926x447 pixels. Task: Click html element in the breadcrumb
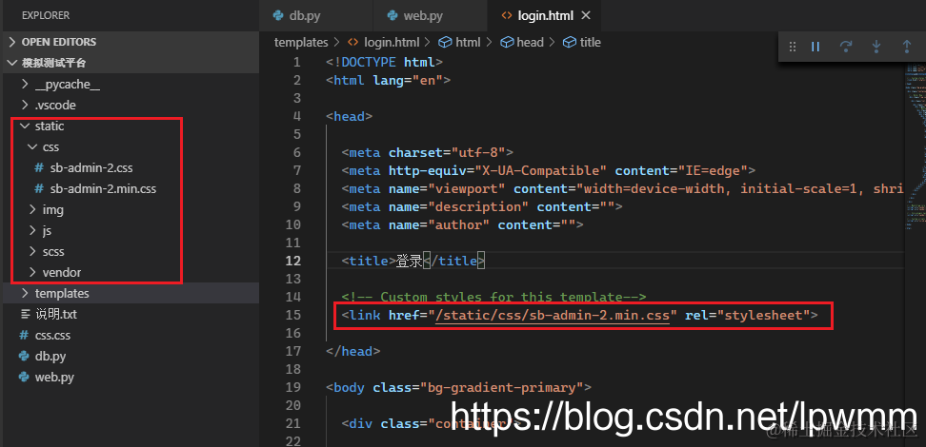click(x=468, y=43)
